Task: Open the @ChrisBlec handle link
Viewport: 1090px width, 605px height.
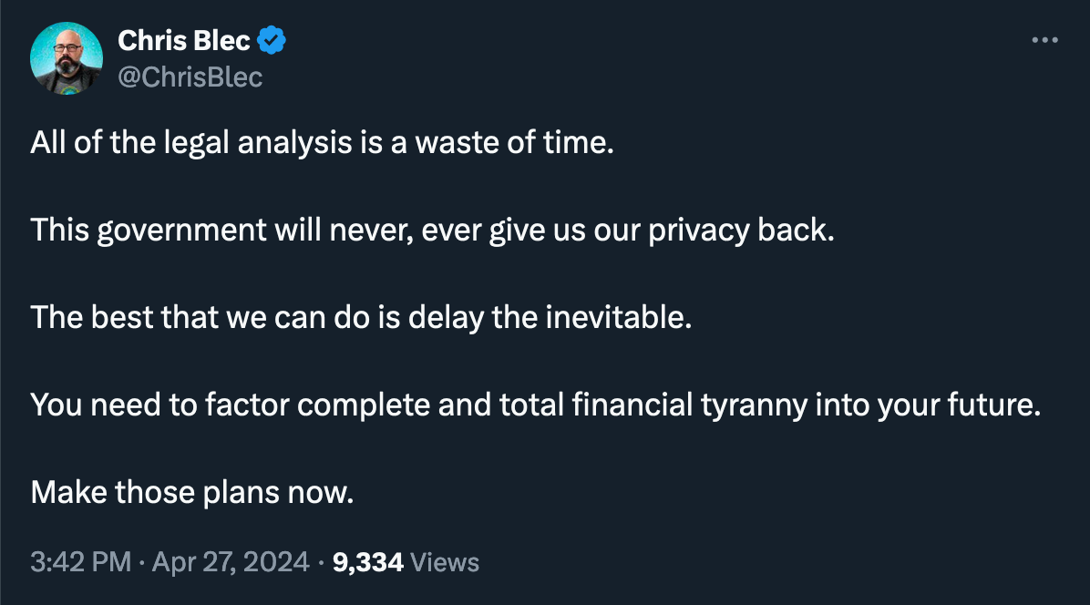Action: 190,77
